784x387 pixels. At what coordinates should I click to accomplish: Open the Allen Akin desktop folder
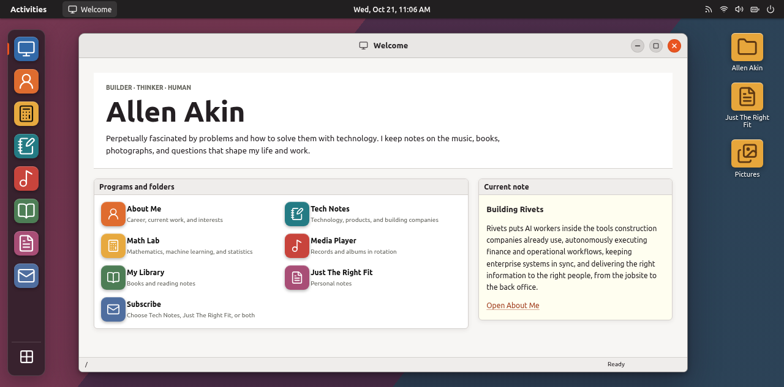pyautogui.click(x=747, y=53)
